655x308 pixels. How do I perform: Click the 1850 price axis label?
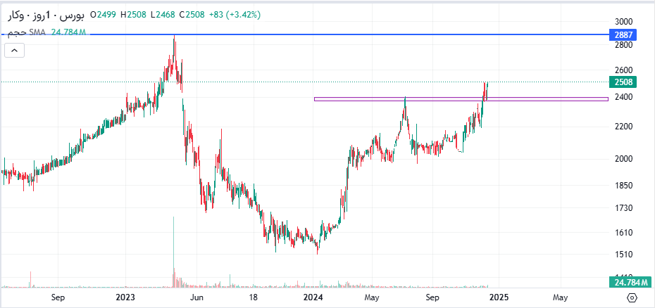624,186
